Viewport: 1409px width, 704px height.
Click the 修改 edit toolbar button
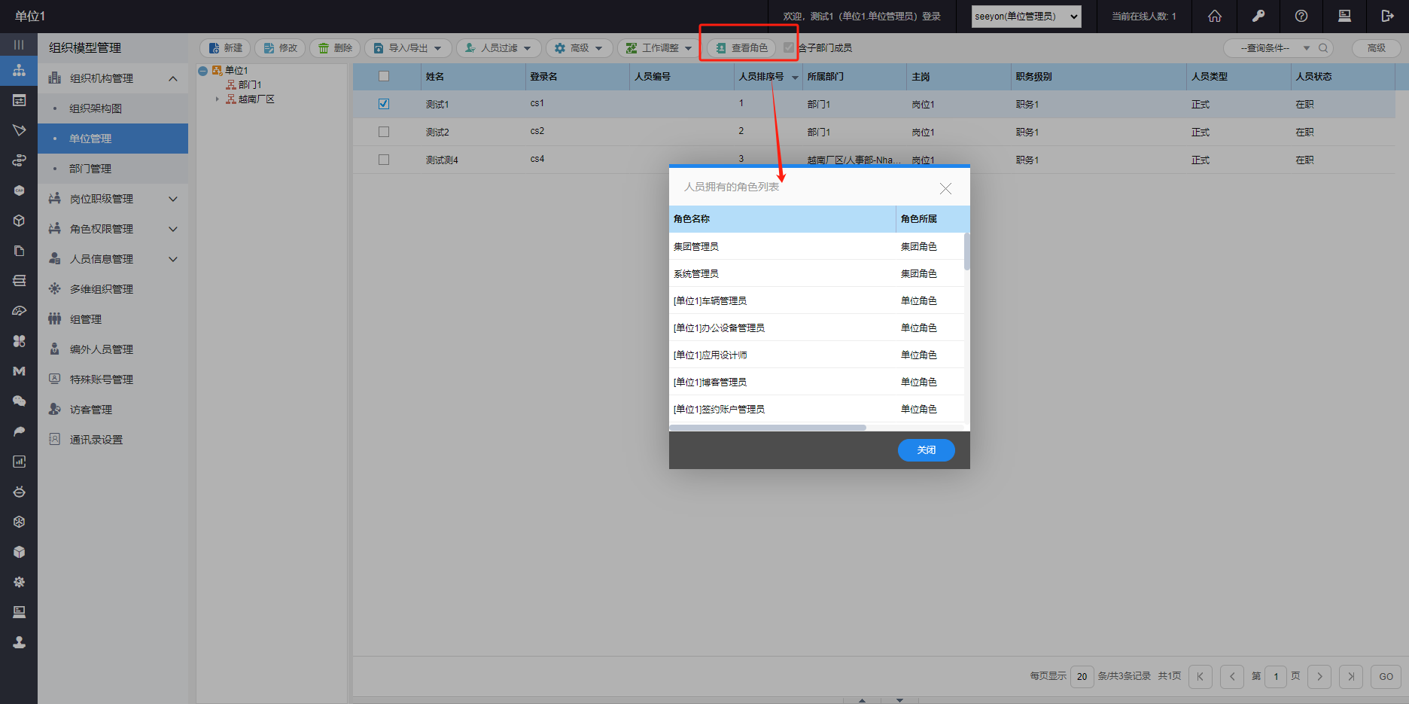(x=281, y=48)
